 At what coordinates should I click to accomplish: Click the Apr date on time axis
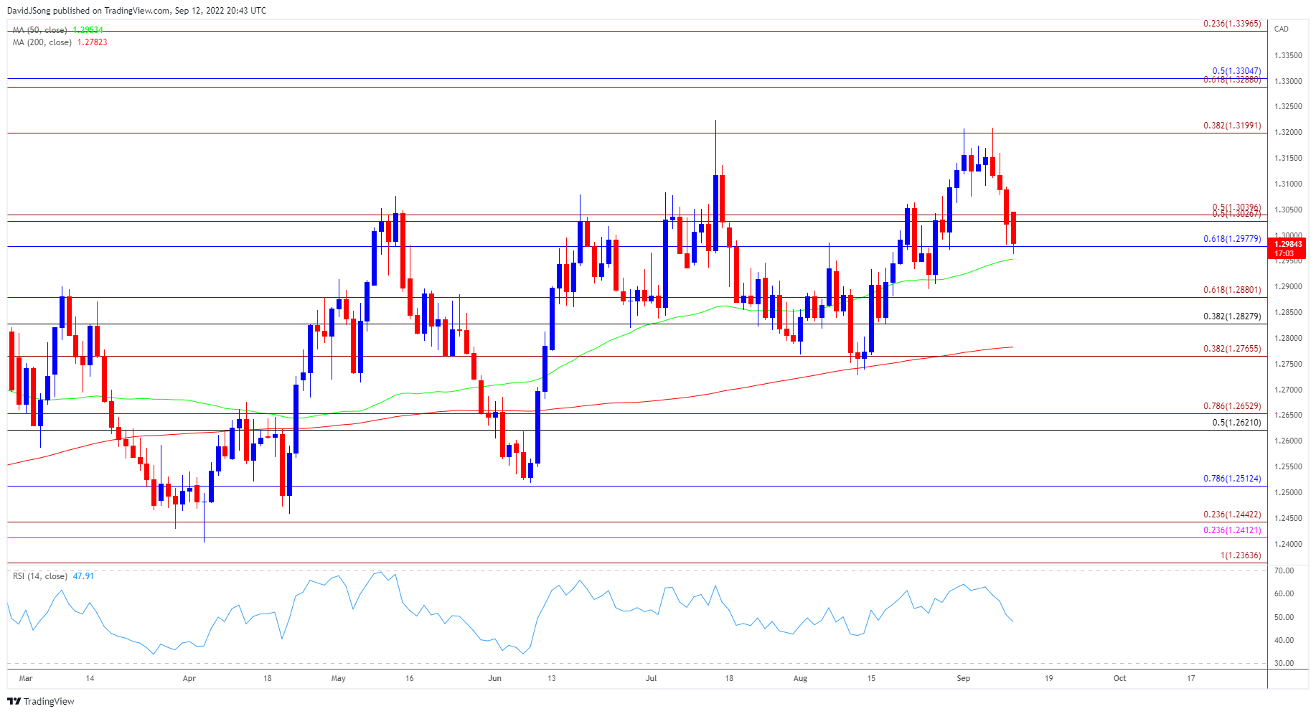(x=189, y=678)
